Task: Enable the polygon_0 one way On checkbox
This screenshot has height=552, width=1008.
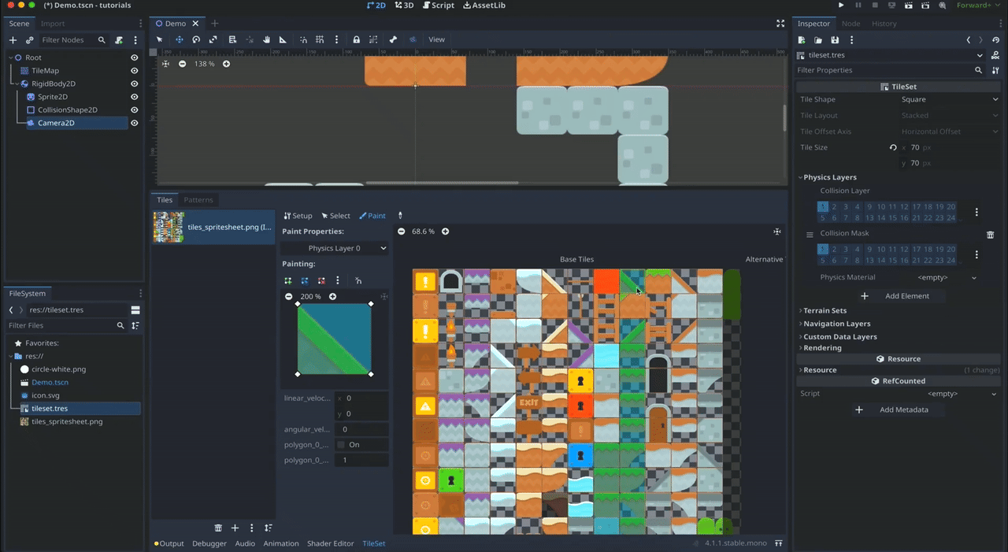Action: (341, 445)
